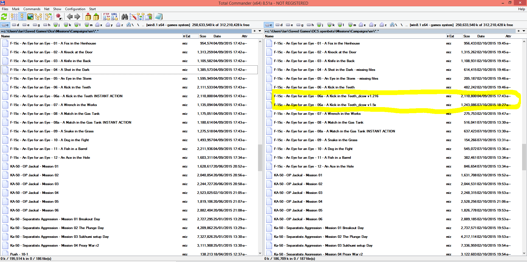
Task: Click right panel path bar leading triangle
Action: 266,31
